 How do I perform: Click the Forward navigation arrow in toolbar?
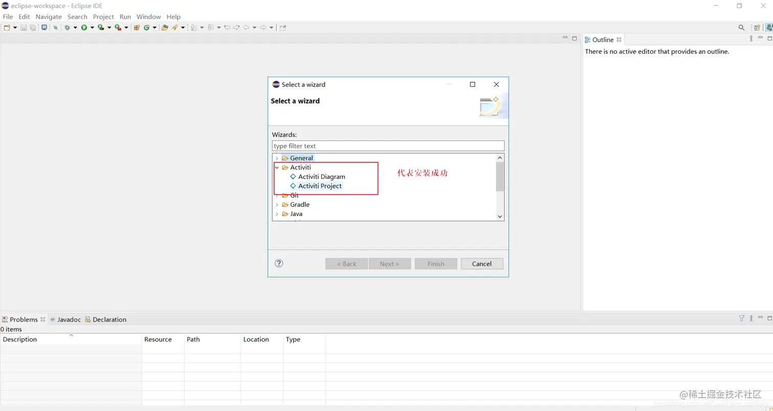click(263, 28)
